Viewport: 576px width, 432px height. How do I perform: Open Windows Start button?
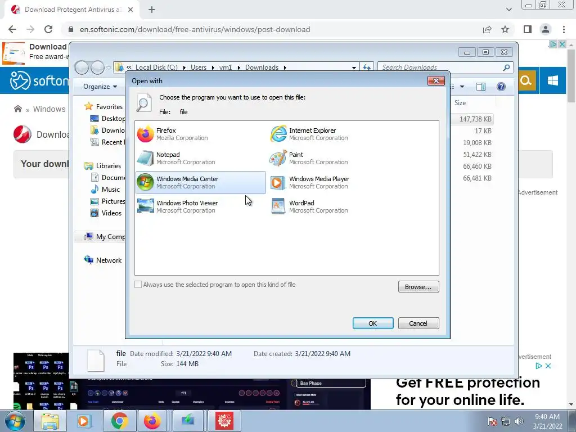15,421
